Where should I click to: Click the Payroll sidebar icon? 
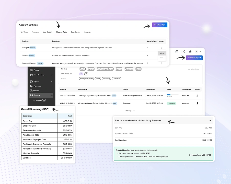[31, 82]
